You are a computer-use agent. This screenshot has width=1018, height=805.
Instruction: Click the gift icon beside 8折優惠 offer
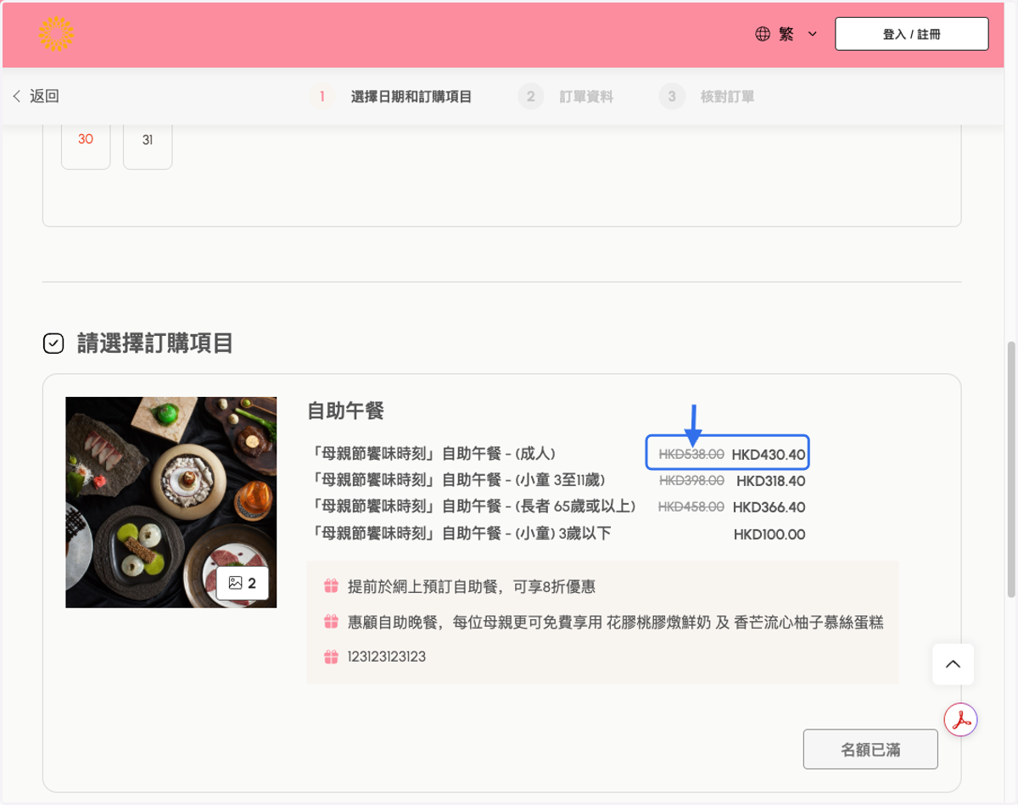tap(331, 586)
